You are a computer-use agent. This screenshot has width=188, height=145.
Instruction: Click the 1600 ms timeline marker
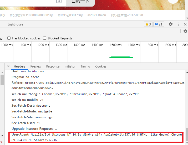point(116,45)
